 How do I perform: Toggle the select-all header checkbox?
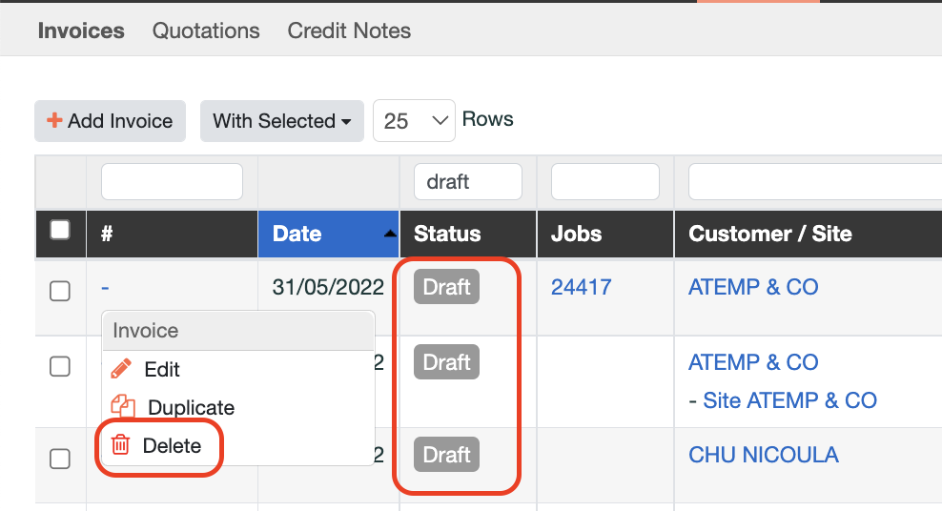coord(60,230)
